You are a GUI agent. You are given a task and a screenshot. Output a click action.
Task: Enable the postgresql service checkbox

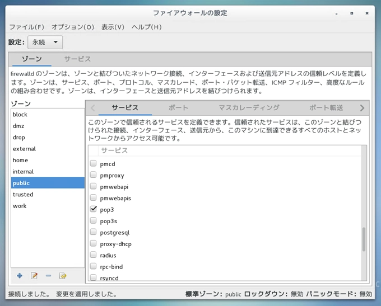point(94,232)
